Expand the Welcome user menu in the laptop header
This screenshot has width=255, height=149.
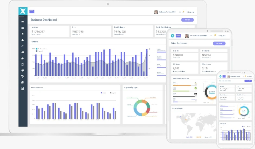(165, 12)
